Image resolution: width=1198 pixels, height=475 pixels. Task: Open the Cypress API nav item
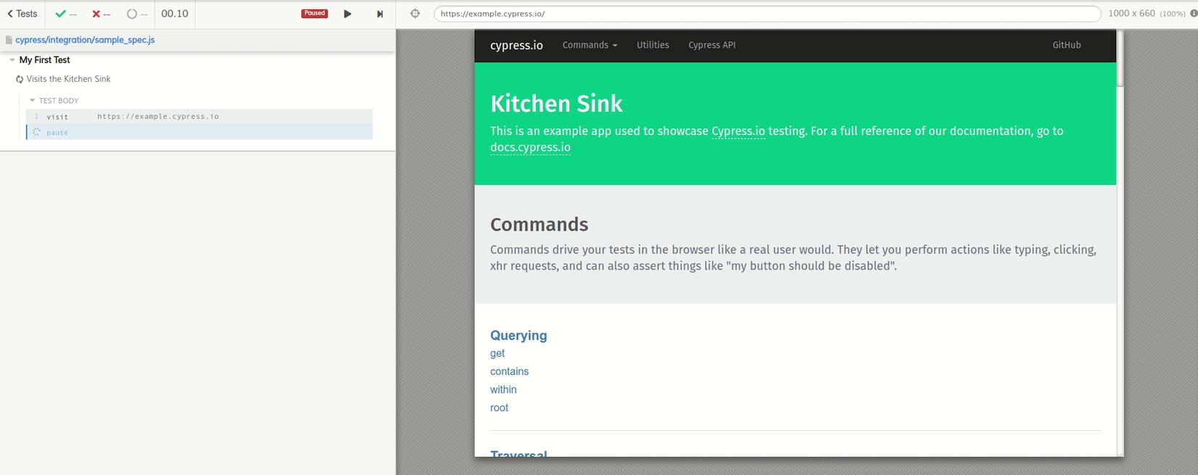[712, 45]
